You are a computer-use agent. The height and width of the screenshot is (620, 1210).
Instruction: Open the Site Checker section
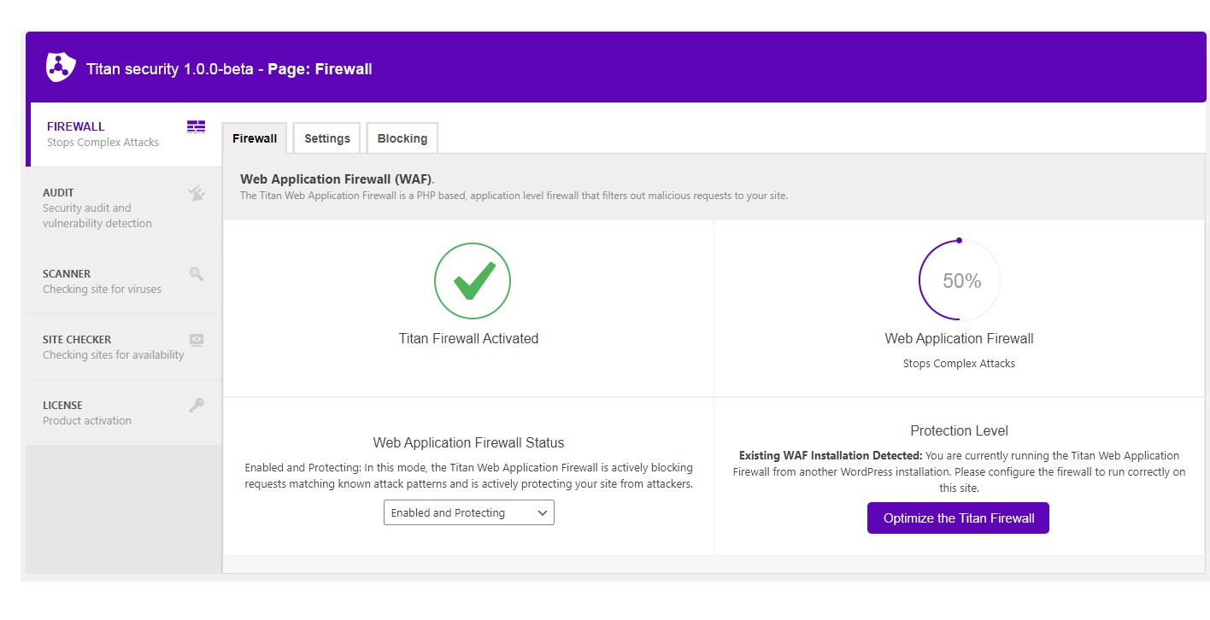click(124, 347)
